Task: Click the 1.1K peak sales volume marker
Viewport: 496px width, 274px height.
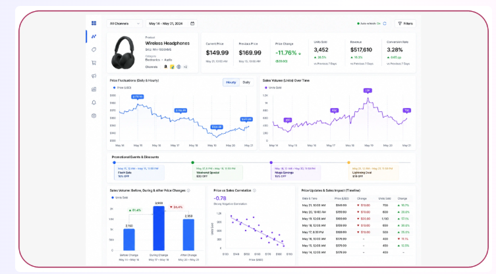Action: (368, 90)
